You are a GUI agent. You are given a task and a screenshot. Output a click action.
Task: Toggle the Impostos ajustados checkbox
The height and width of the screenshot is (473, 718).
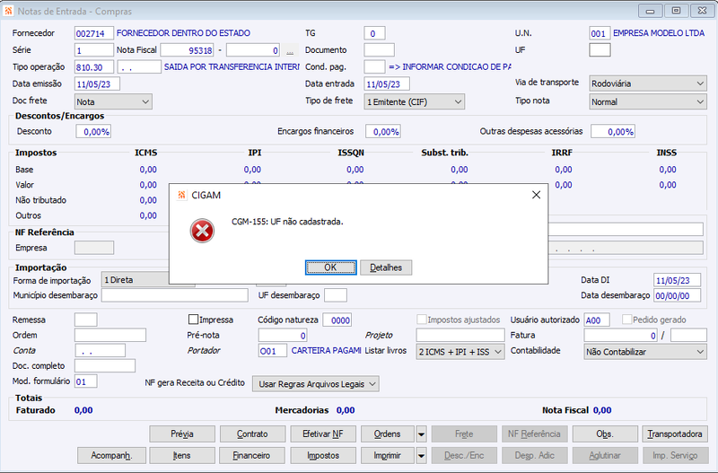(422, 320)
